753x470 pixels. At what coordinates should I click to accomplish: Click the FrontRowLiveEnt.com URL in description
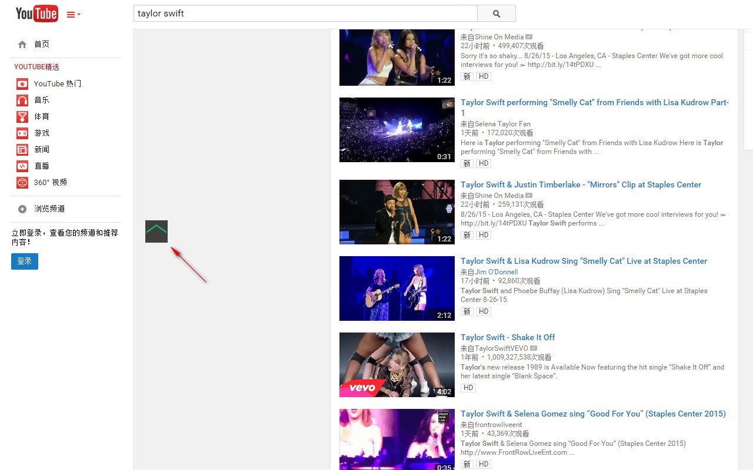514,452
